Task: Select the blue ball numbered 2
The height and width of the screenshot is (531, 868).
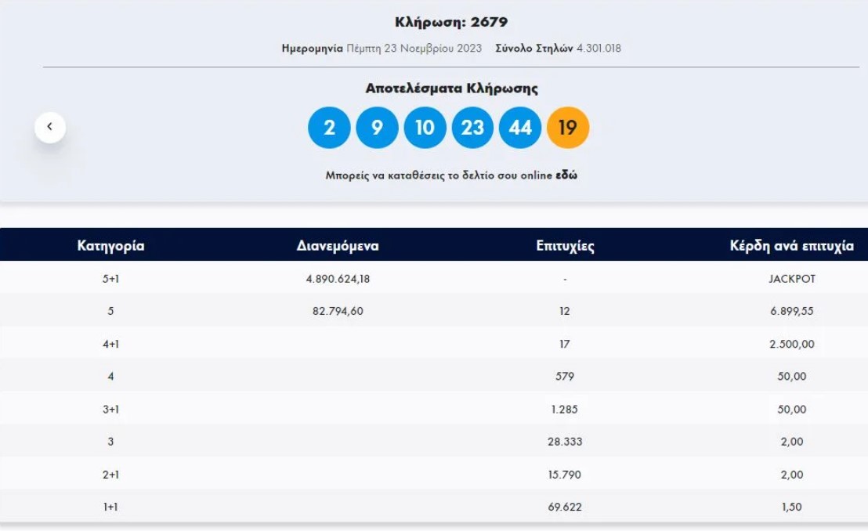Action: point(329,126)
